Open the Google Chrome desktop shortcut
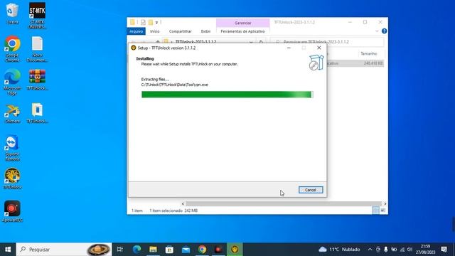This screenshot has height=256, width=455. coord(12,49)
